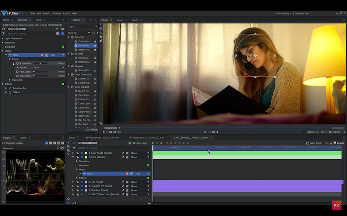
Task: Toggle the Exposure Pro effect checkbox
Action: click(x=10, y=88)
